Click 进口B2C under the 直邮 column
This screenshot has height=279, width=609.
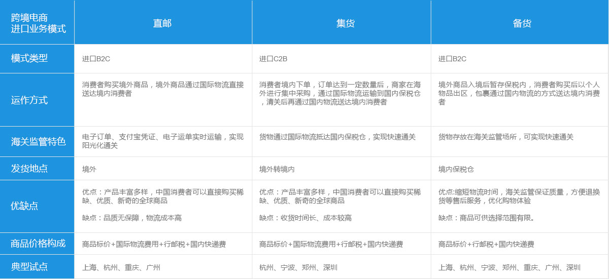(96, 59)
